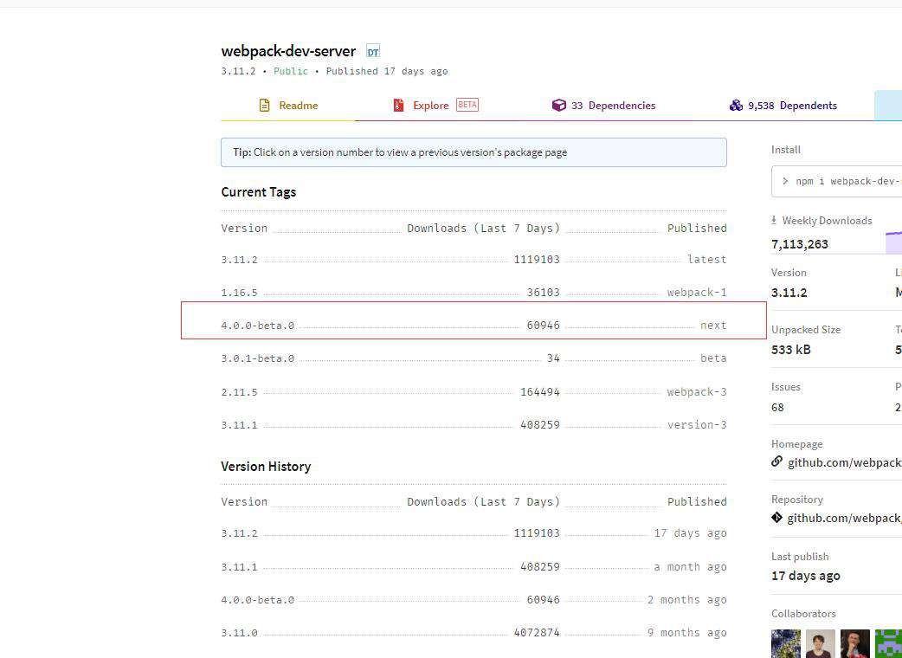Click the 'webpack-1' tag label
The image size is (902, 658).
pyautogui.click(x=697, y=292)
